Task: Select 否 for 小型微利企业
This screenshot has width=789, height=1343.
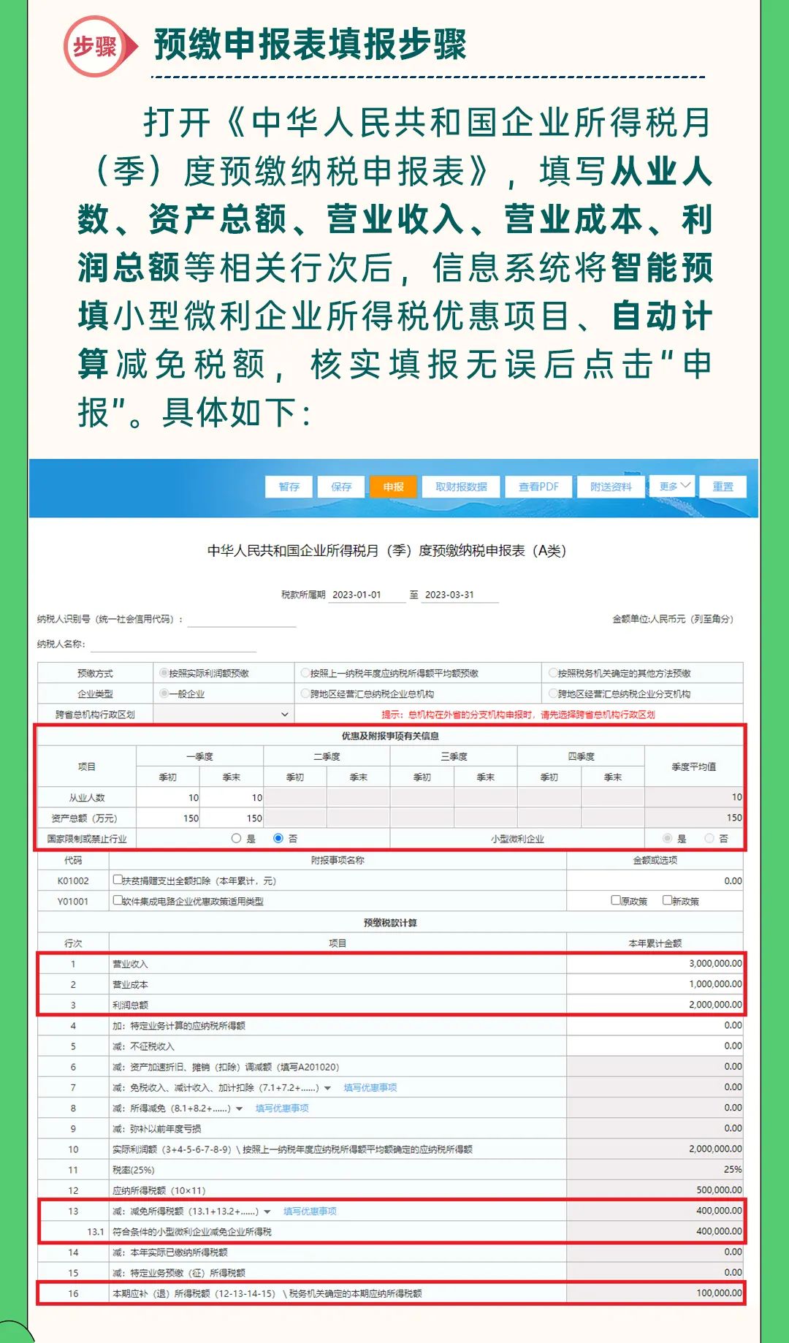Action: point(709,838)
